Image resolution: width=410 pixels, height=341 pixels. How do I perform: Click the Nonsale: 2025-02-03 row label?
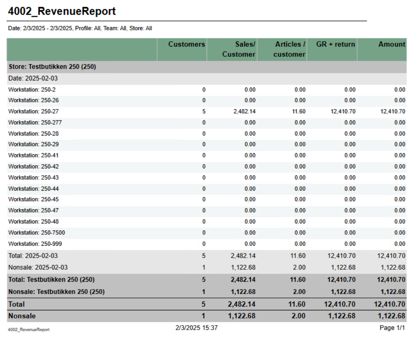[x=37, y=267]
